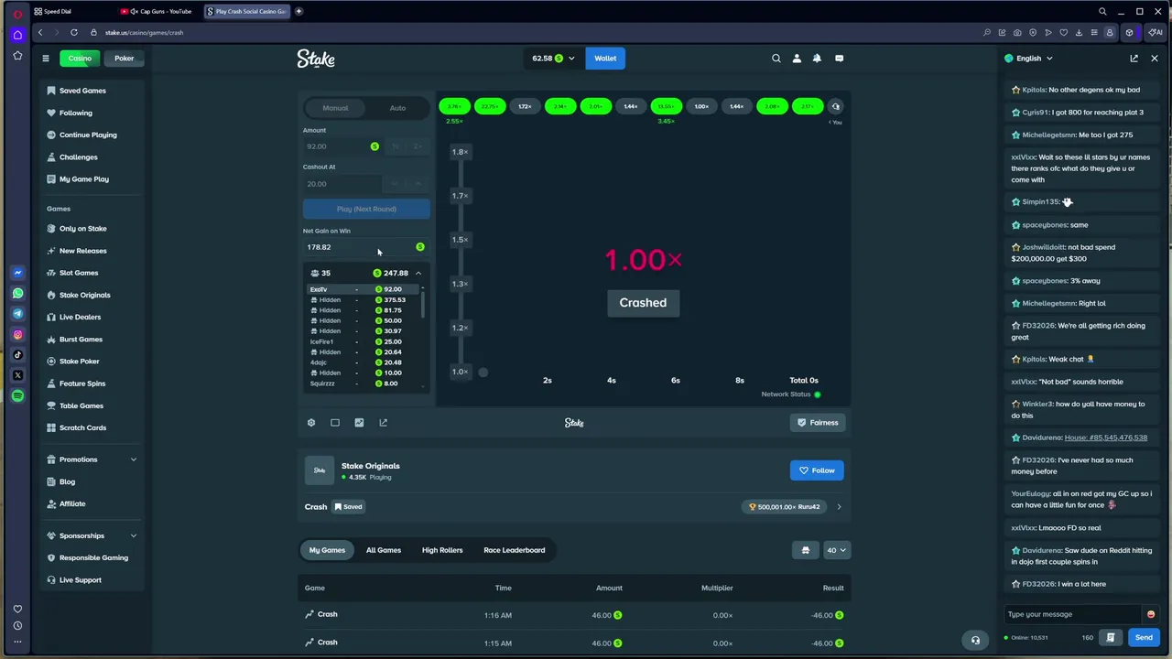Switch to Manual betting mode
Viewport: 1172px width, 659px height.
[x=335, y=108]
